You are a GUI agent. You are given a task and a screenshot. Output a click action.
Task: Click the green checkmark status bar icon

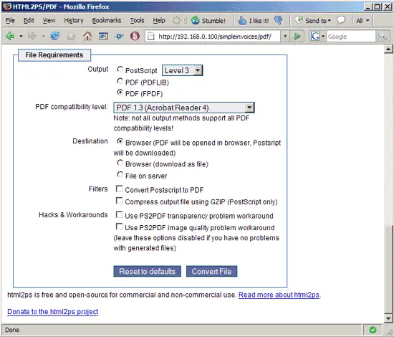[373, 330]
